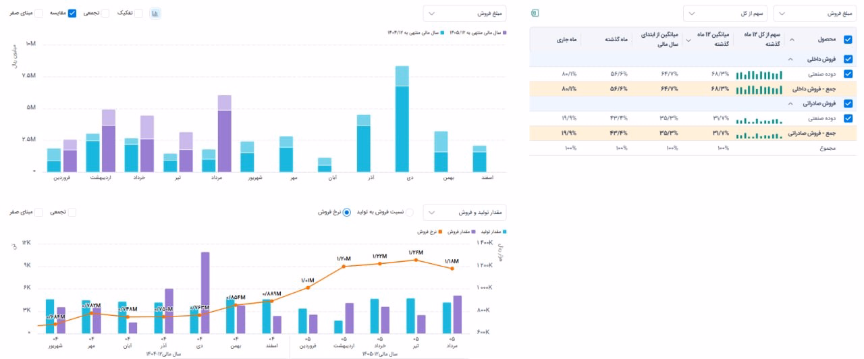Image resolution: width=864 pixels, height=359 pixels.
Task: Uncheck the مقایسه checkbox
Action: click(x=72, y=13)
